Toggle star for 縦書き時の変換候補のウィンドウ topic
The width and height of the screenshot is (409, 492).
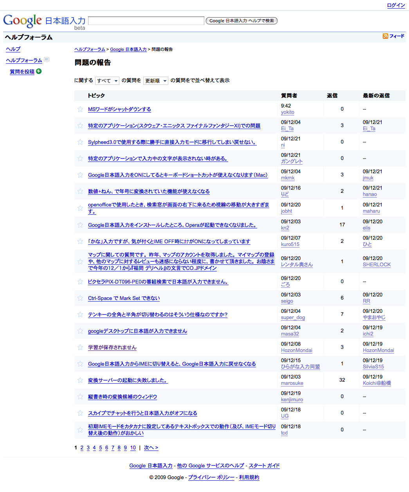tap(80, 397)
